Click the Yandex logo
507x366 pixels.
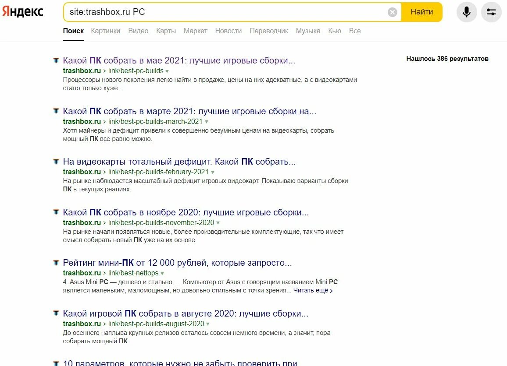click(x=23, y=12)
